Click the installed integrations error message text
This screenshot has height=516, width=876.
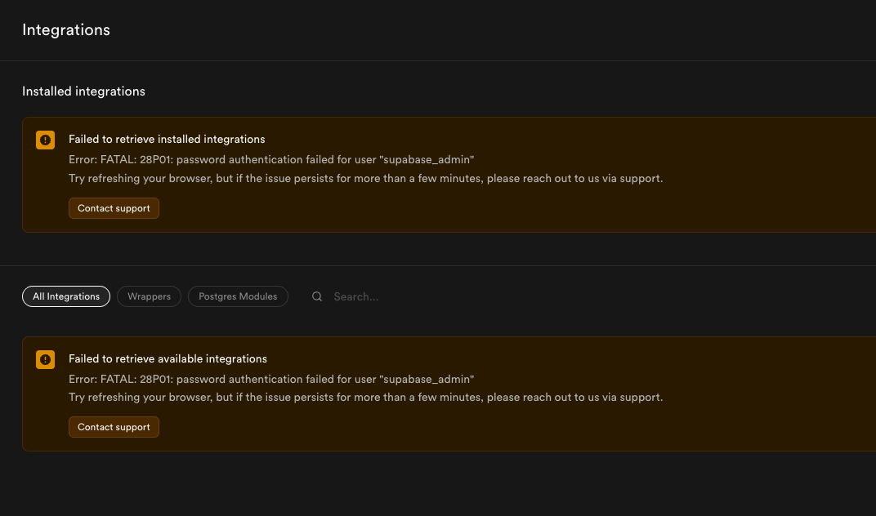[x=271, y=159]
